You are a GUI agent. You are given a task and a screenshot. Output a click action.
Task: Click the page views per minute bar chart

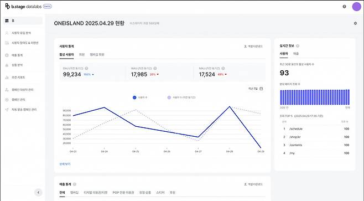315,97
